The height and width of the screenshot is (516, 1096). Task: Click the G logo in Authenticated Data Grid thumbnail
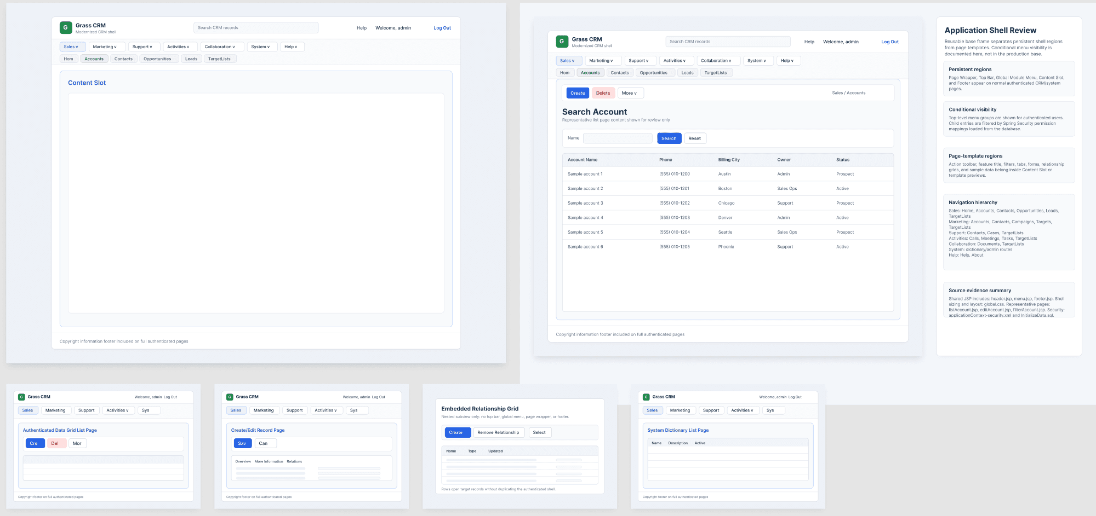click(21, 397)
